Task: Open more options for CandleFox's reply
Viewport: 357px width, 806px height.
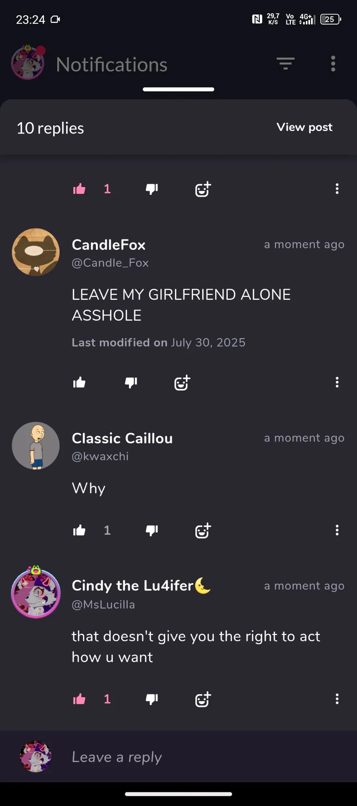Action: [337, 382]
